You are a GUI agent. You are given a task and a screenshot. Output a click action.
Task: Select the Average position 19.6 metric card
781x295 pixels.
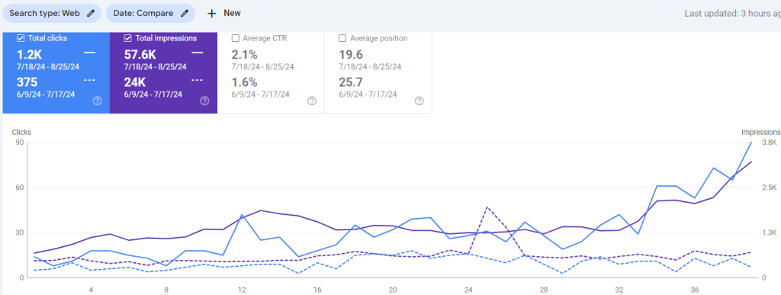point(378,72)
